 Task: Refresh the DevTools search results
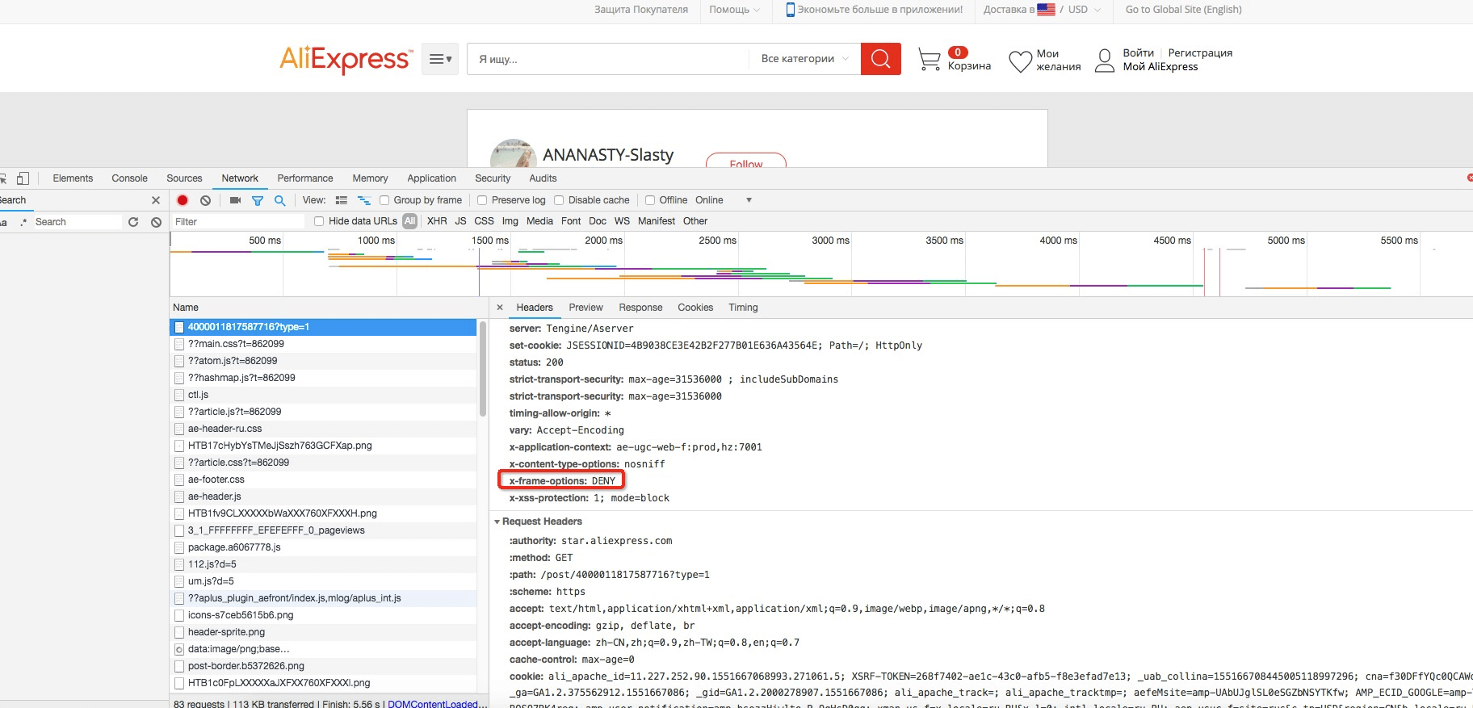133,222
